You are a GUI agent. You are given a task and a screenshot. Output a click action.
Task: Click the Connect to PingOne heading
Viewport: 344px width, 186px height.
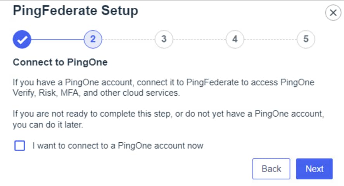coord(60,62)
